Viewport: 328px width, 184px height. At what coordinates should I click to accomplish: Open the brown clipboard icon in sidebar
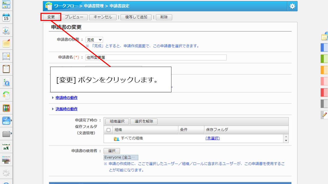[x=6, y=69]
